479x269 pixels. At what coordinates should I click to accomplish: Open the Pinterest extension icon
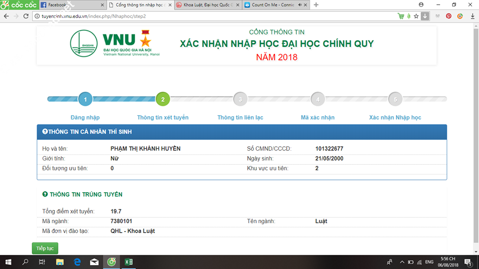point(449,16)
